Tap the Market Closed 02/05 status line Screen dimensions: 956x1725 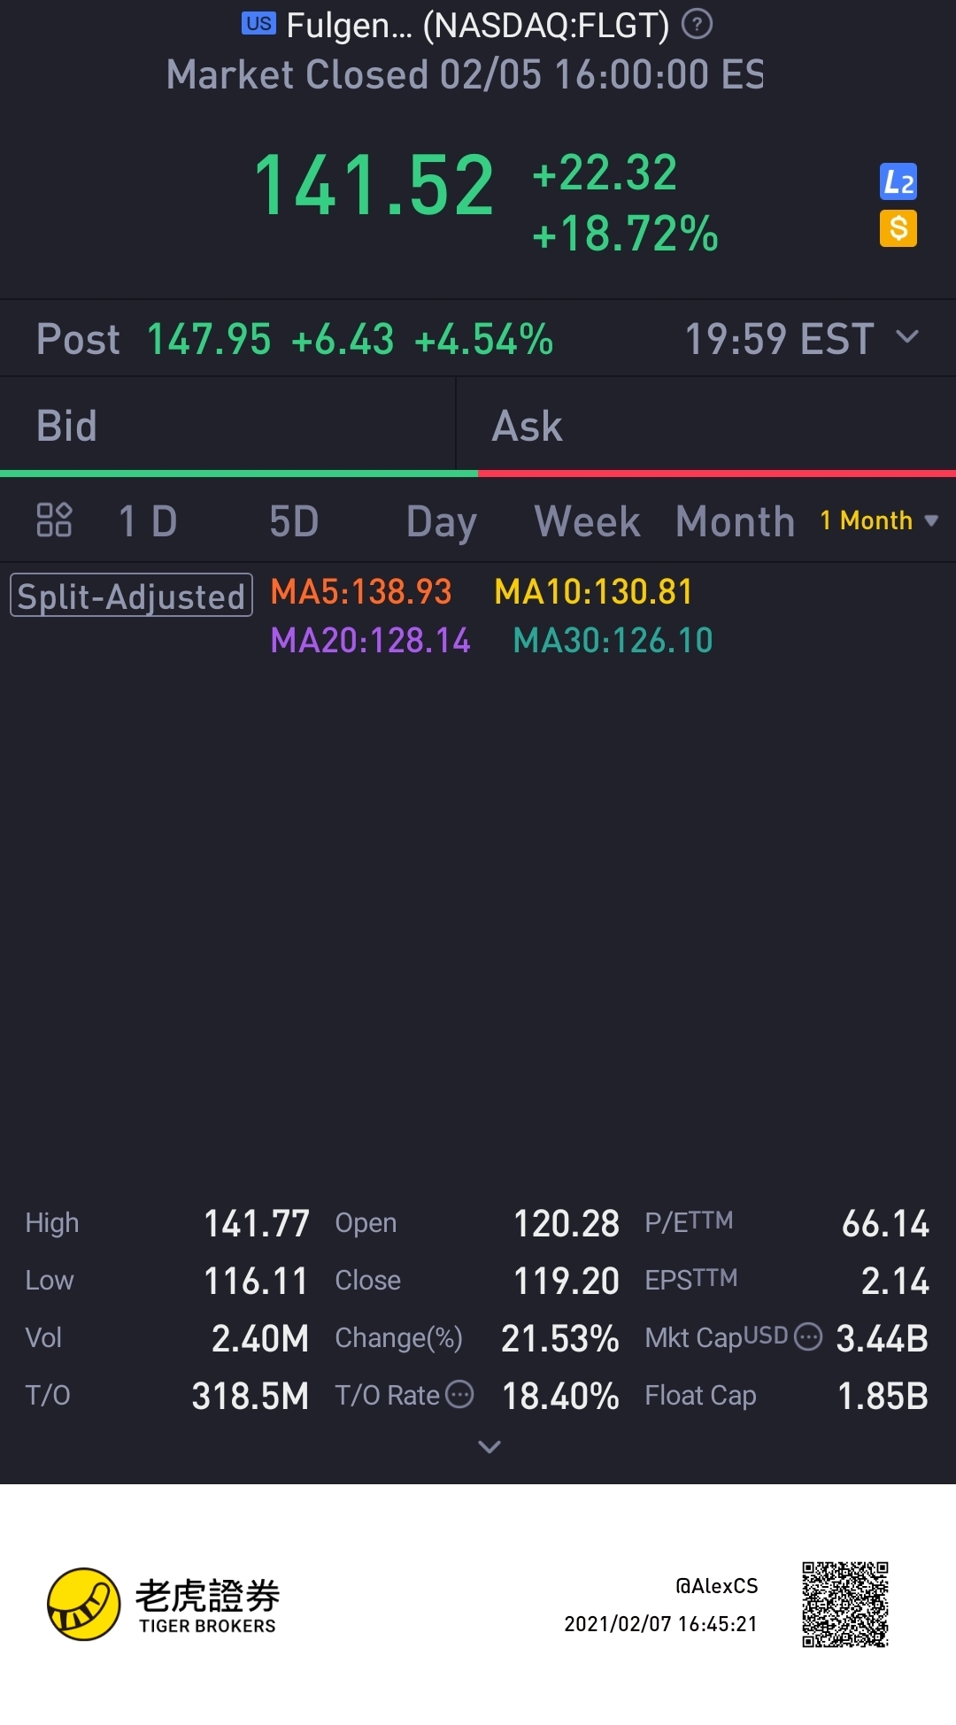(466, 74)
